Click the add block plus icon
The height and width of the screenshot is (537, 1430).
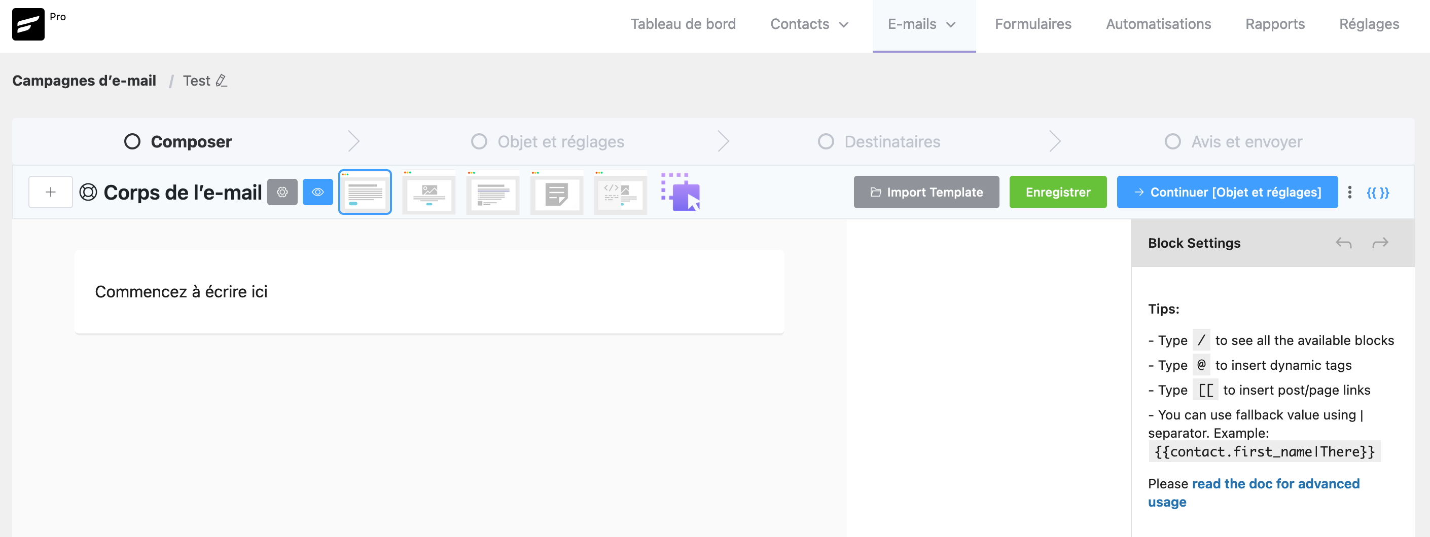pyautogui.click(x=51, y=191)
